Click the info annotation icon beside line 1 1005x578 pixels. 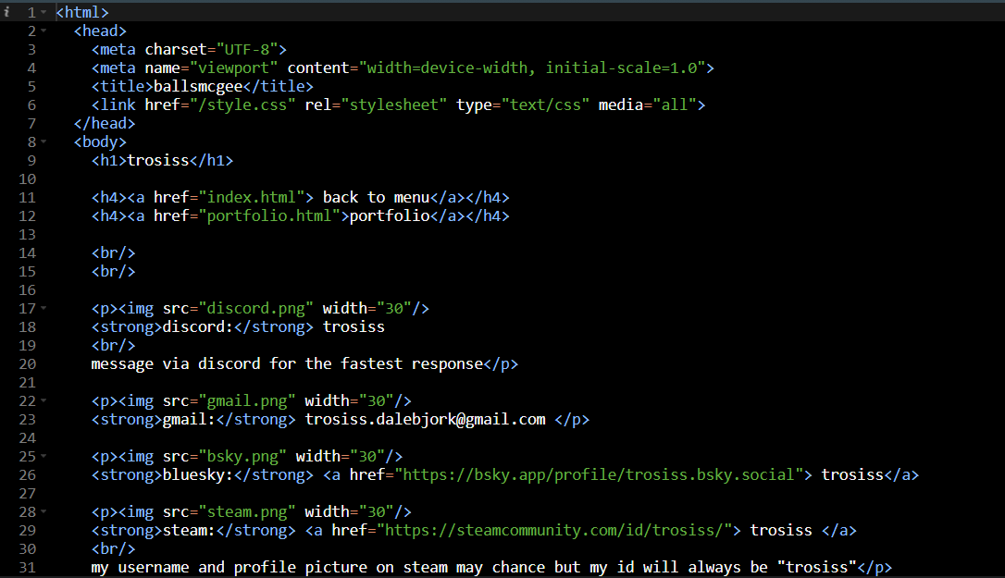[6, 12]
